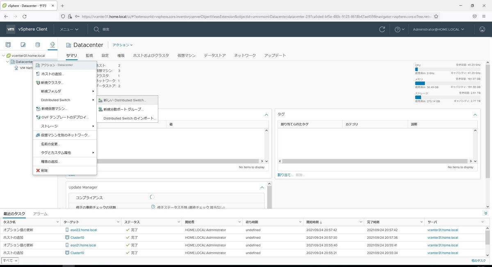Viewport: 492px width, 267px height.
Task: Switch to 設定 tab
Action: pyautogui.click(x=105, y=55)
